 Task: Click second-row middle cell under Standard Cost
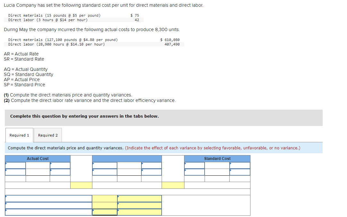click(x=217, y=172)
